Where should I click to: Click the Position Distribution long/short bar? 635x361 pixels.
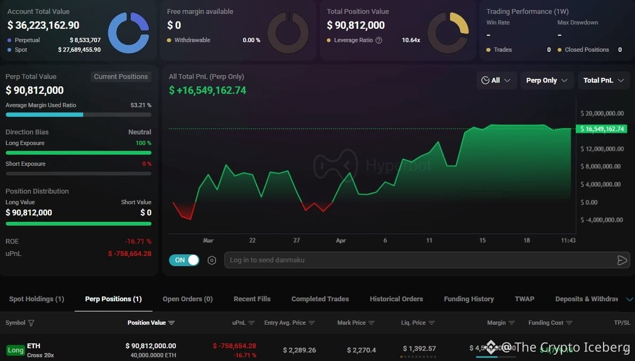78,223
